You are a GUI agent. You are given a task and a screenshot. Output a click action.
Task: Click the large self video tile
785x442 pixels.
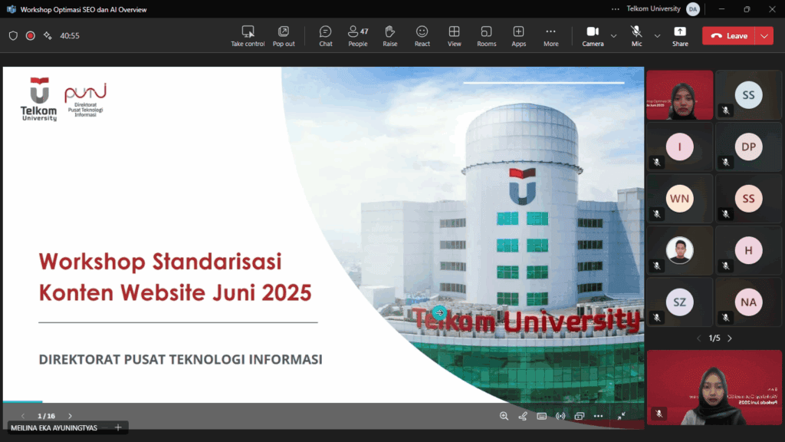click(x=714, y=388)
